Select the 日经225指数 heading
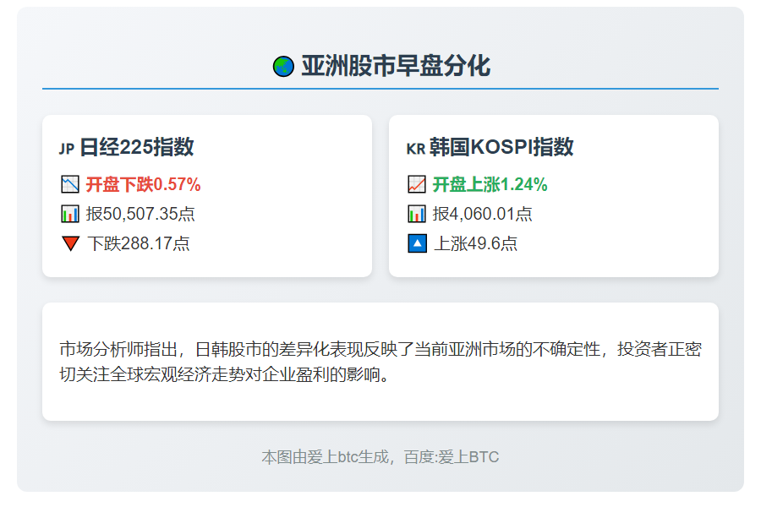The image size is (761, 518). point(136,148)
